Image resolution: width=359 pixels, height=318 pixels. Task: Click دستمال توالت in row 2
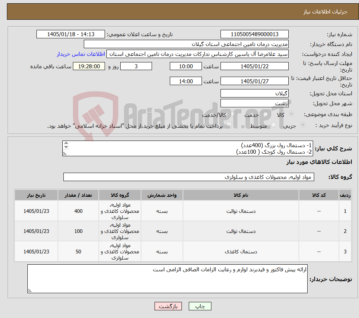tap(241, 231)
